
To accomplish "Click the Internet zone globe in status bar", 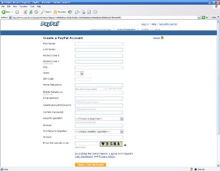I will tap(195, 169).
